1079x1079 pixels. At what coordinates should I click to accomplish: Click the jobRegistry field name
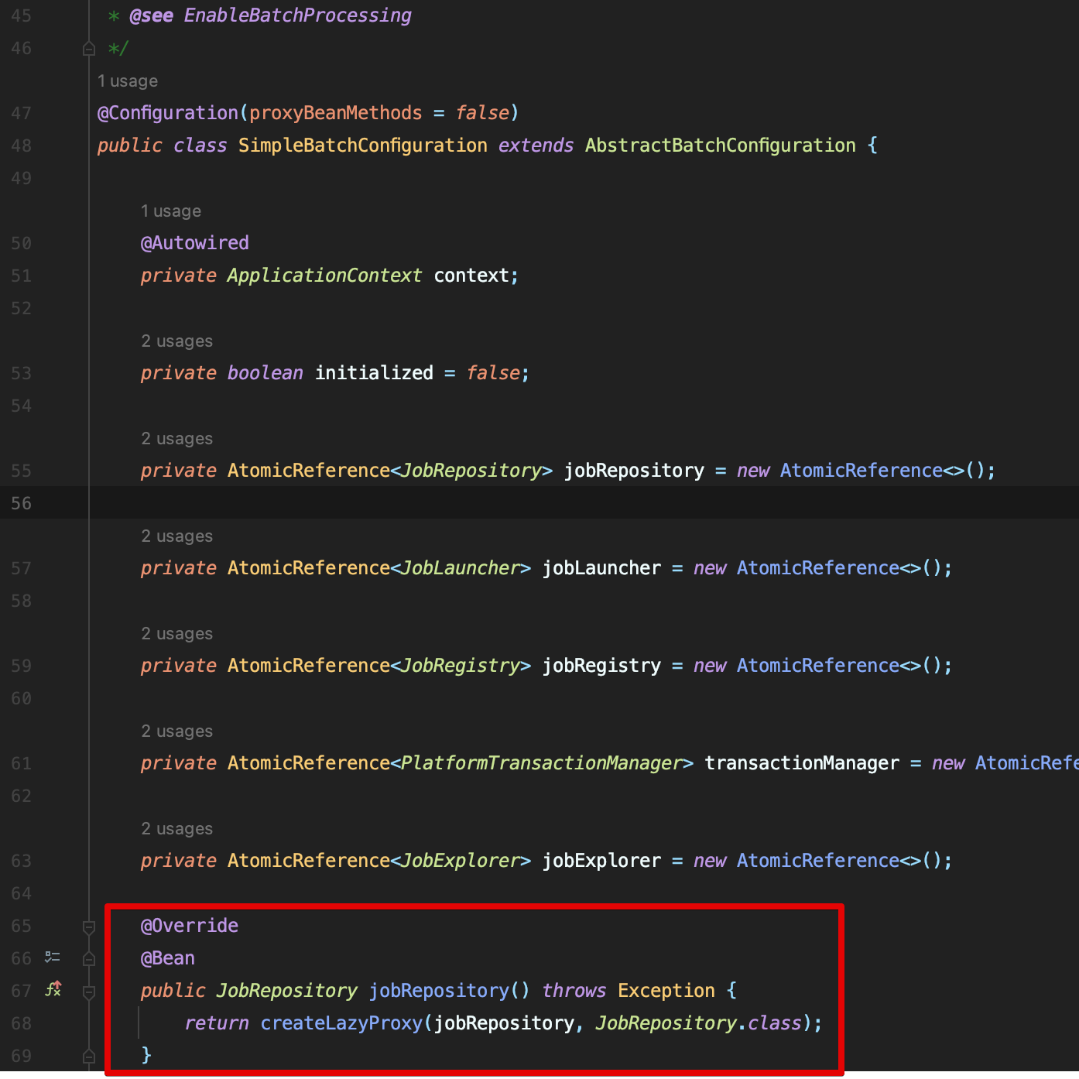click(601, 666)
